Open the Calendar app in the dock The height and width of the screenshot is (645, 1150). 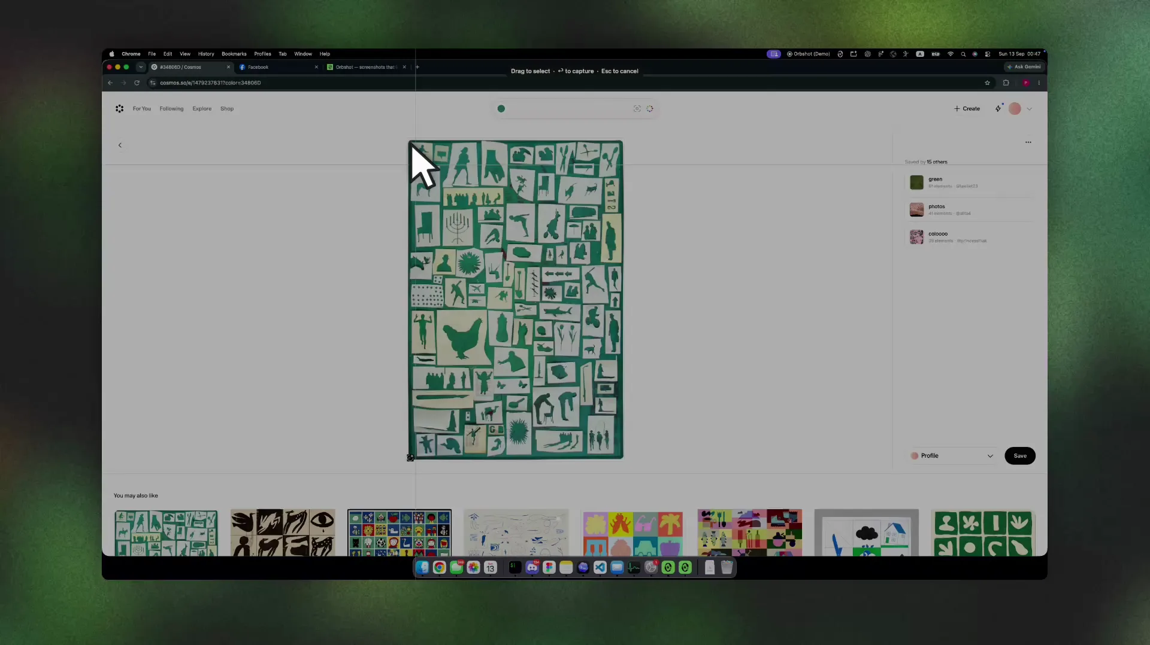click(491, 568)
